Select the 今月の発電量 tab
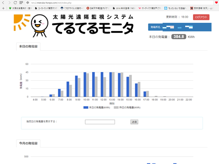 coord(28,143)
